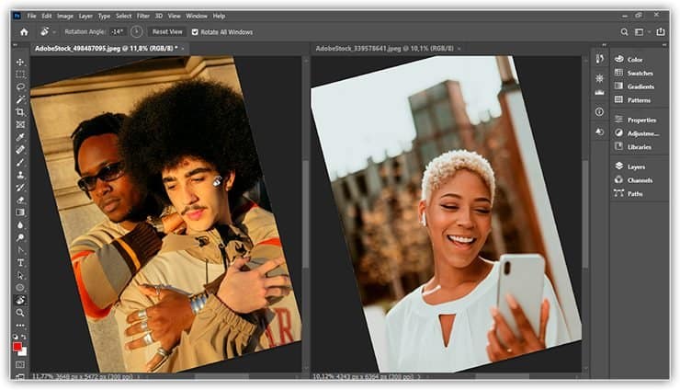Screen dimensions: 680x390
Task: Click the red foreground color swatch
Action: [x=18, y=347]
